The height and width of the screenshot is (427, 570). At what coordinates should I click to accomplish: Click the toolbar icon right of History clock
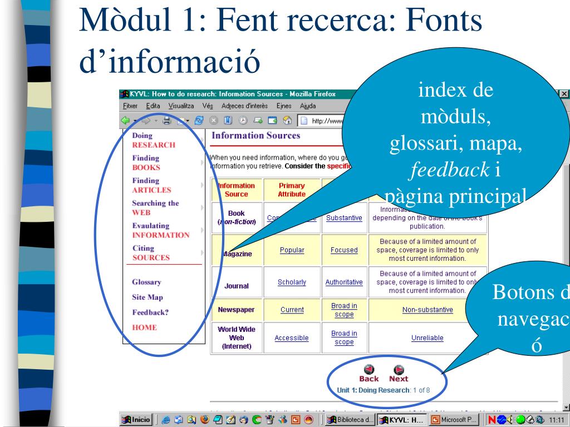click(258, 120)
